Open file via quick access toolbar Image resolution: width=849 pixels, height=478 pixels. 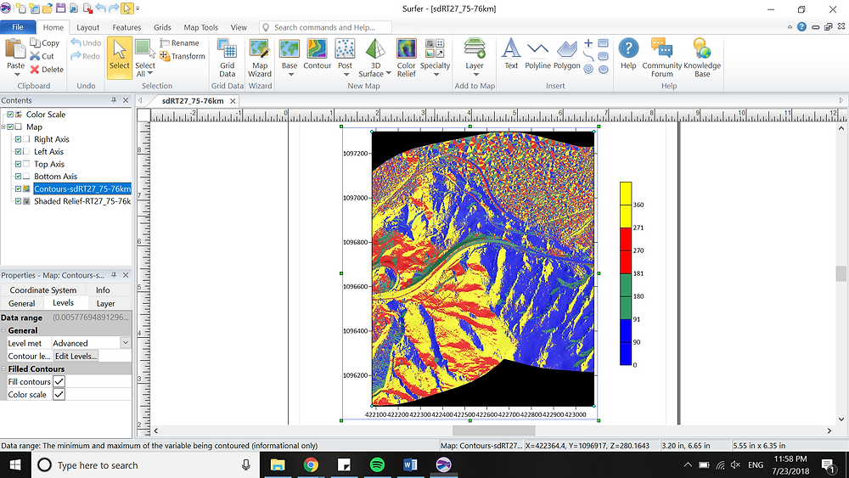click(x=47, y=8)
